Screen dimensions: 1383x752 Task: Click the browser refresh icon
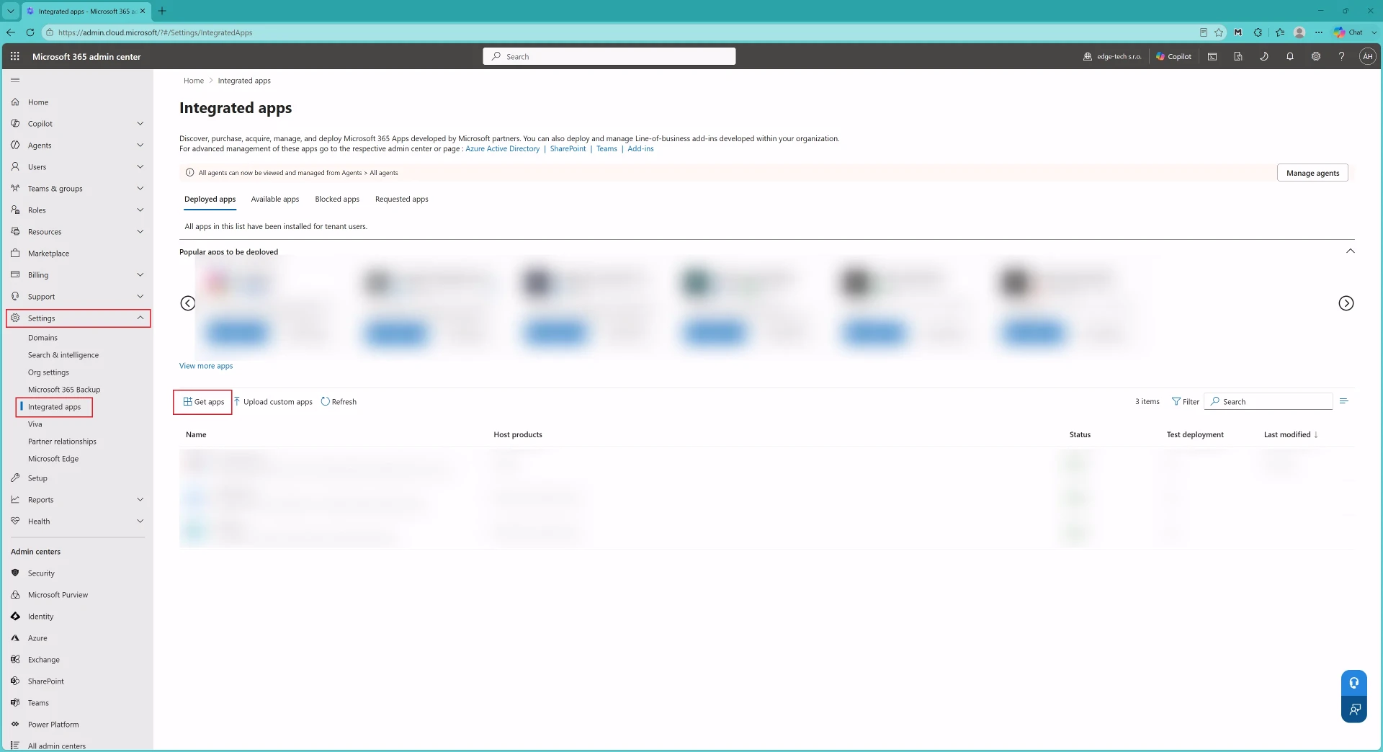pyautogui.click(x=30, y=32)
